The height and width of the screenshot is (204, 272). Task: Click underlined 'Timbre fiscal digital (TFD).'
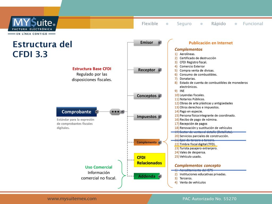(x=198, y=144)
